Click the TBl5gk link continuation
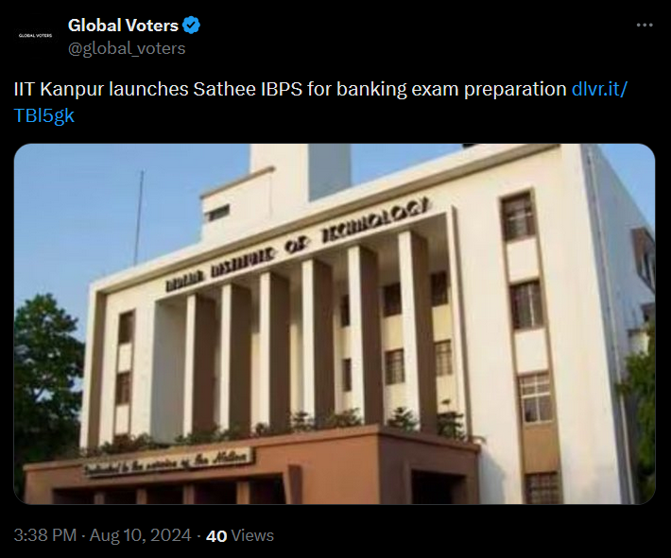The image size is (671, 558). [44, 115]
